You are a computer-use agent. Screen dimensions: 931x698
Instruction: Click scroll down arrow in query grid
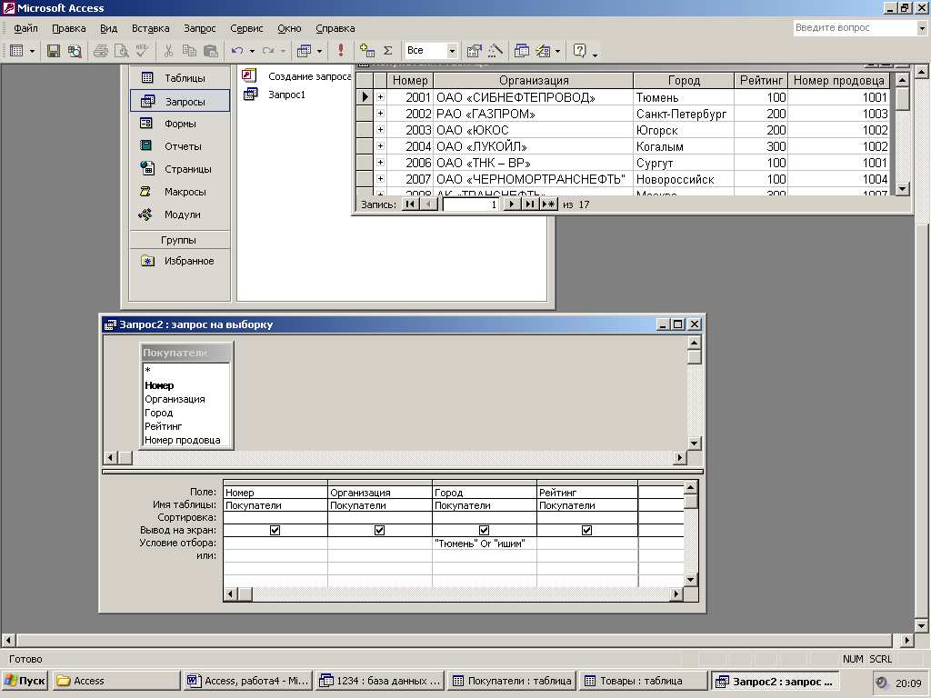click(691, 580)
